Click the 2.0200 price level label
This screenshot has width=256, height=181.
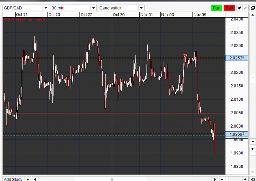[x=237, y=72]
